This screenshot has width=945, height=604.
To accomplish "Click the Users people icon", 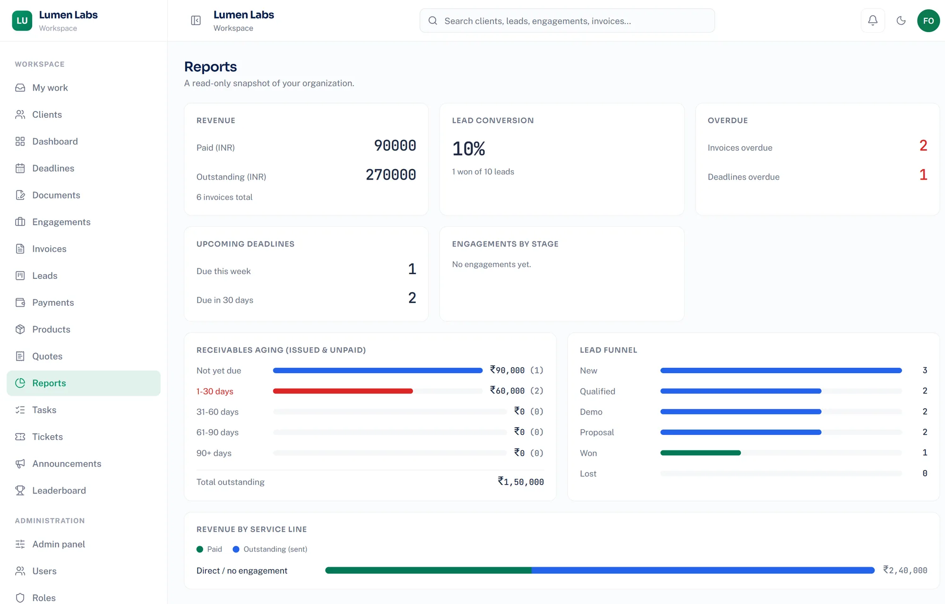I will tap(20, 571).
